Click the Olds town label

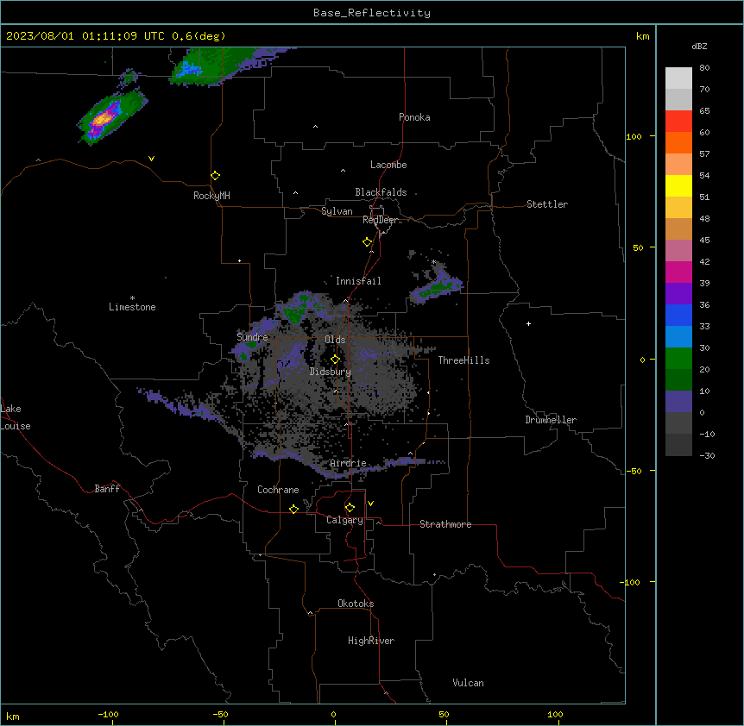click(335, 340)
